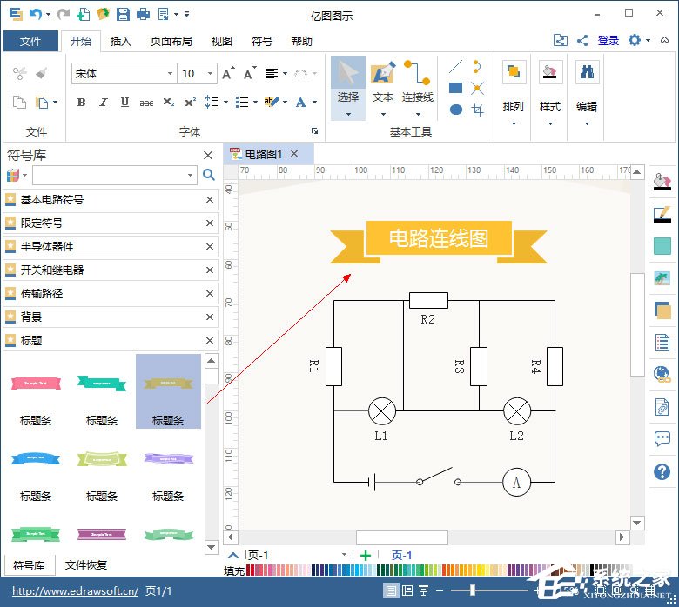Toggle underline text formatting

[124, 103]
